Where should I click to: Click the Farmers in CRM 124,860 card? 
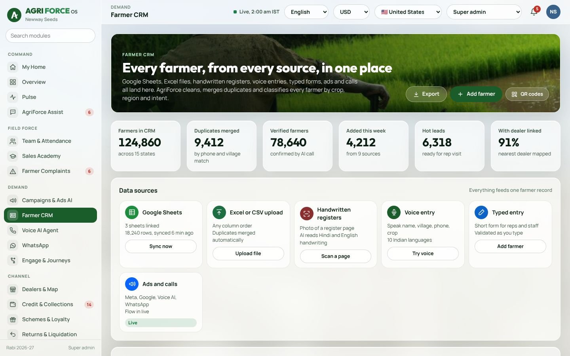[x=146, y=146]
